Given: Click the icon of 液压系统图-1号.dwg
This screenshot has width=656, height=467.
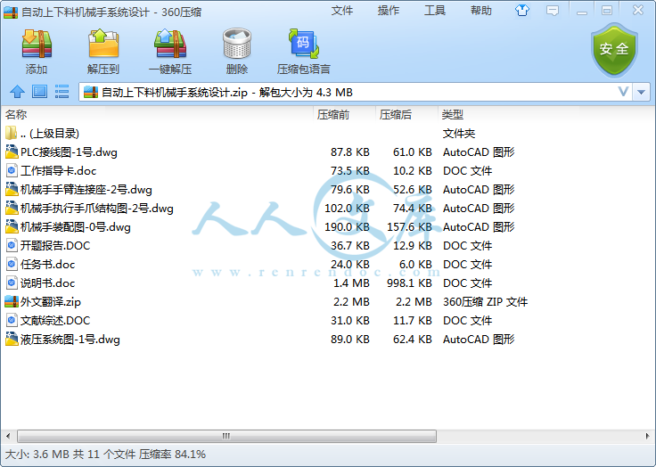Looking at the screenshot, I should [x=12, y=339].
